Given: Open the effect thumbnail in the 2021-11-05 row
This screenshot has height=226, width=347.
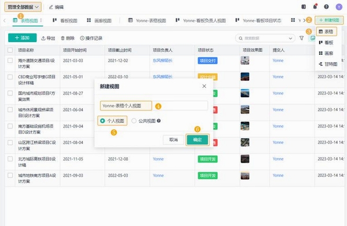Looking at the screenshot, I should pos(245,159).
